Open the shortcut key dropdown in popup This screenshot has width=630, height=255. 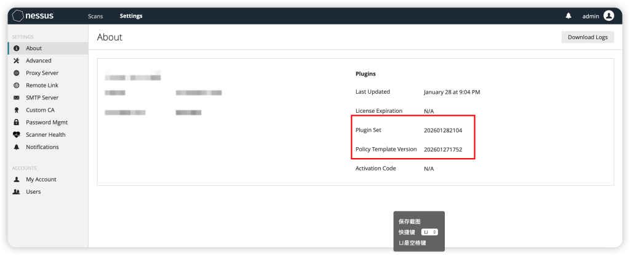(429, 232)
